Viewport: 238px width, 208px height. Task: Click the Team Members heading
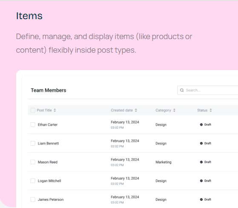49,90
